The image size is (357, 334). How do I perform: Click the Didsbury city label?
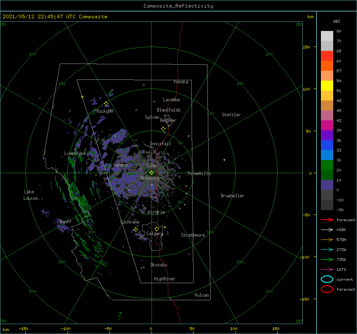click(x=150, y=178)
